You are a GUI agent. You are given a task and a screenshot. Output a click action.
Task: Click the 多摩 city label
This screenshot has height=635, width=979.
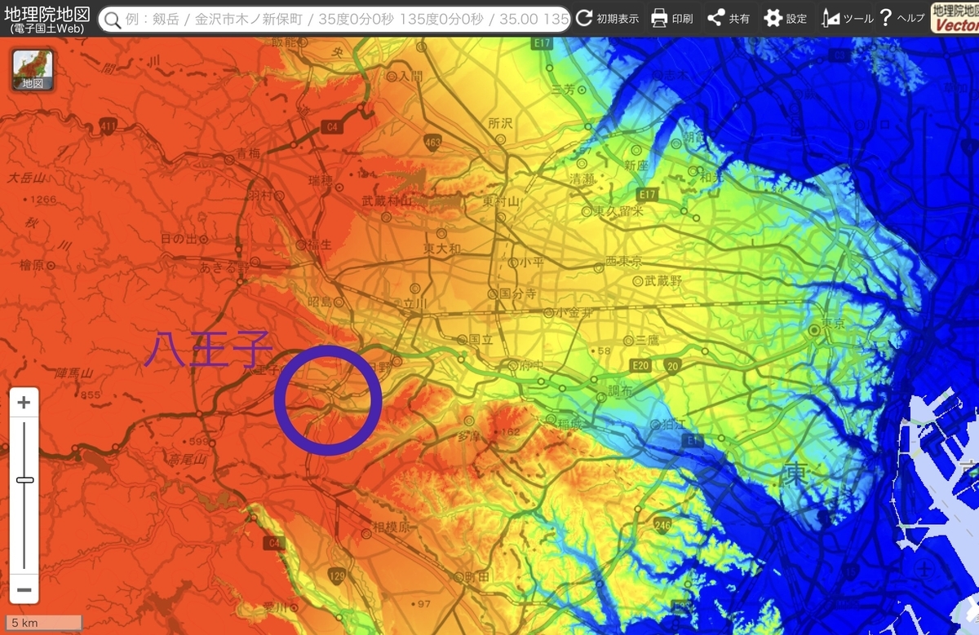point(468,437)
